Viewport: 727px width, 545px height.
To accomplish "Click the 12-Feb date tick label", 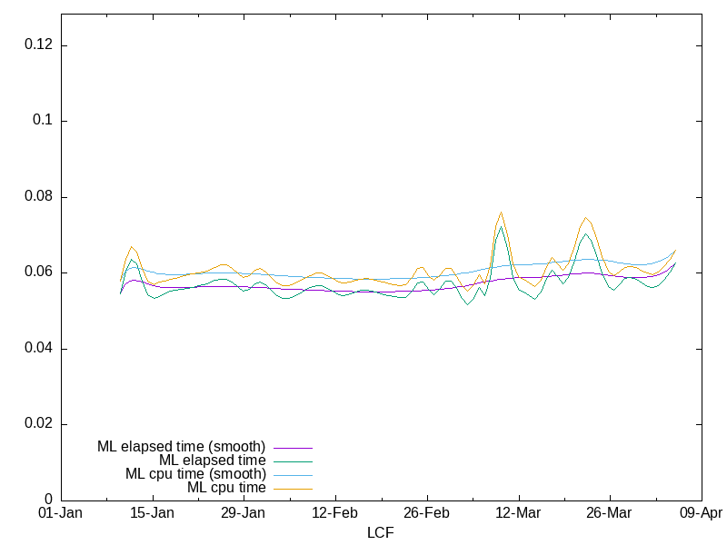I will tap(335, 513).
